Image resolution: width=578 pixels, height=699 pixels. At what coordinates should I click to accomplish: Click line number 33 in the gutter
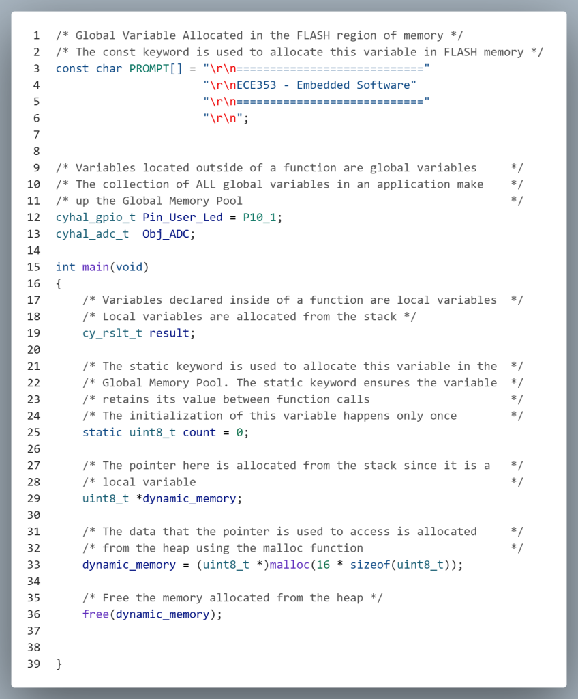pyautogui.click(x=33, y=565)
